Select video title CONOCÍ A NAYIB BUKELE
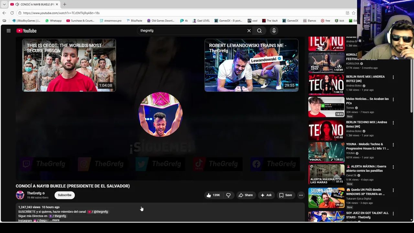Viewport: 414px width, 233px height. (73, 186)
